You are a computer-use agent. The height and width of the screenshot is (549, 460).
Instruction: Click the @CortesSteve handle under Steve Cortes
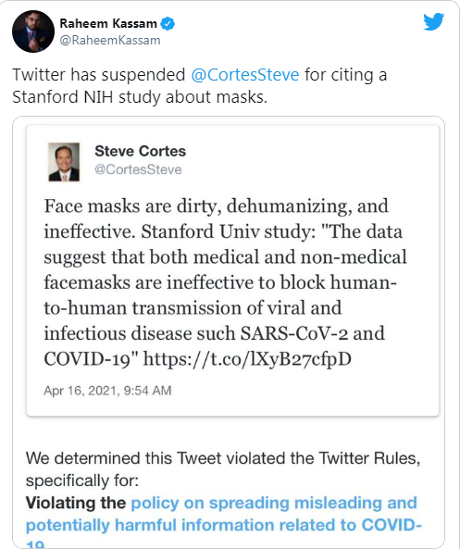pyautogui.click(x=138, y=169)
